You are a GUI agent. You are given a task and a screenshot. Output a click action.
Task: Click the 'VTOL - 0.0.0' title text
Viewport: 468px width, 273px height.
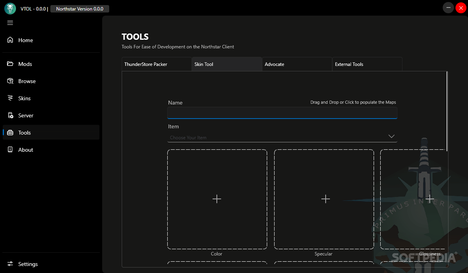click(x=33, y=9)
